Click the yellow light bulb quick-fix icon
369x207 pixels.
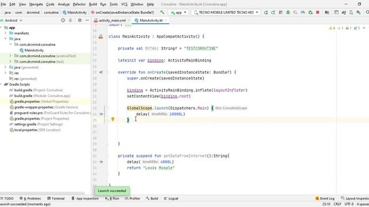[113, 119]
